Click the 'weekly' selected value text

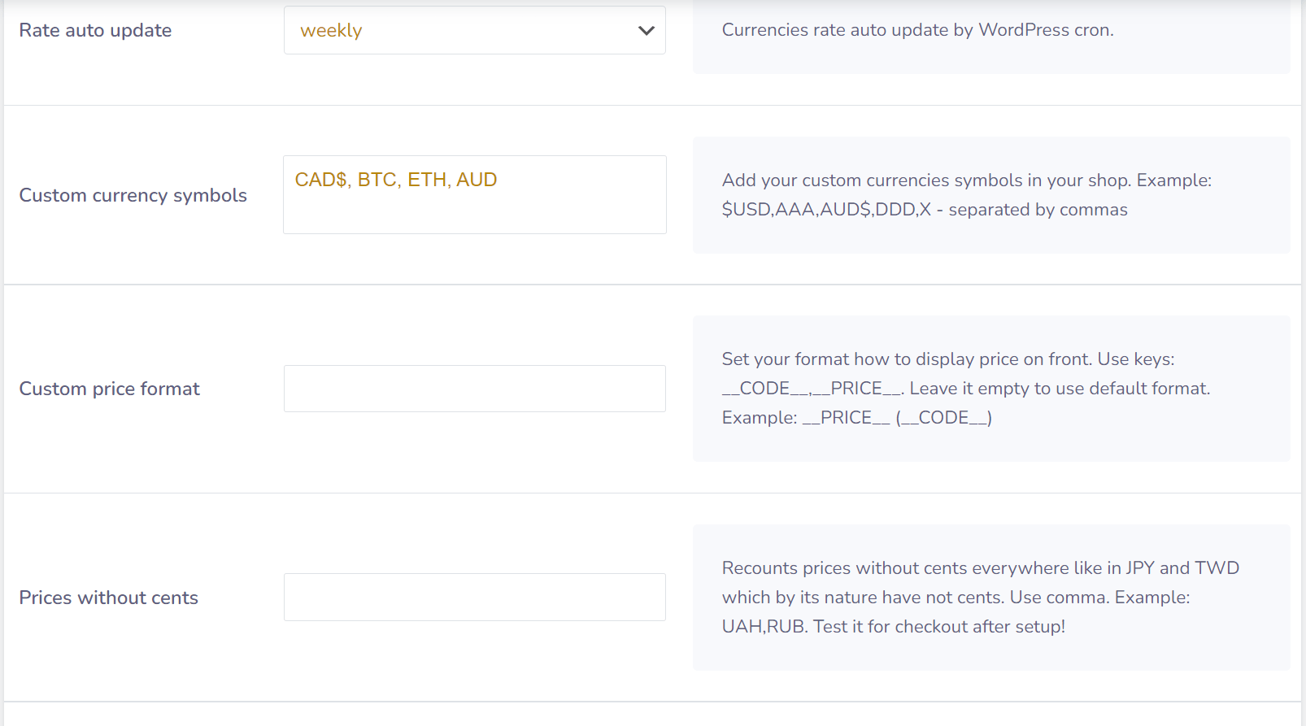[x=331, y=31]
